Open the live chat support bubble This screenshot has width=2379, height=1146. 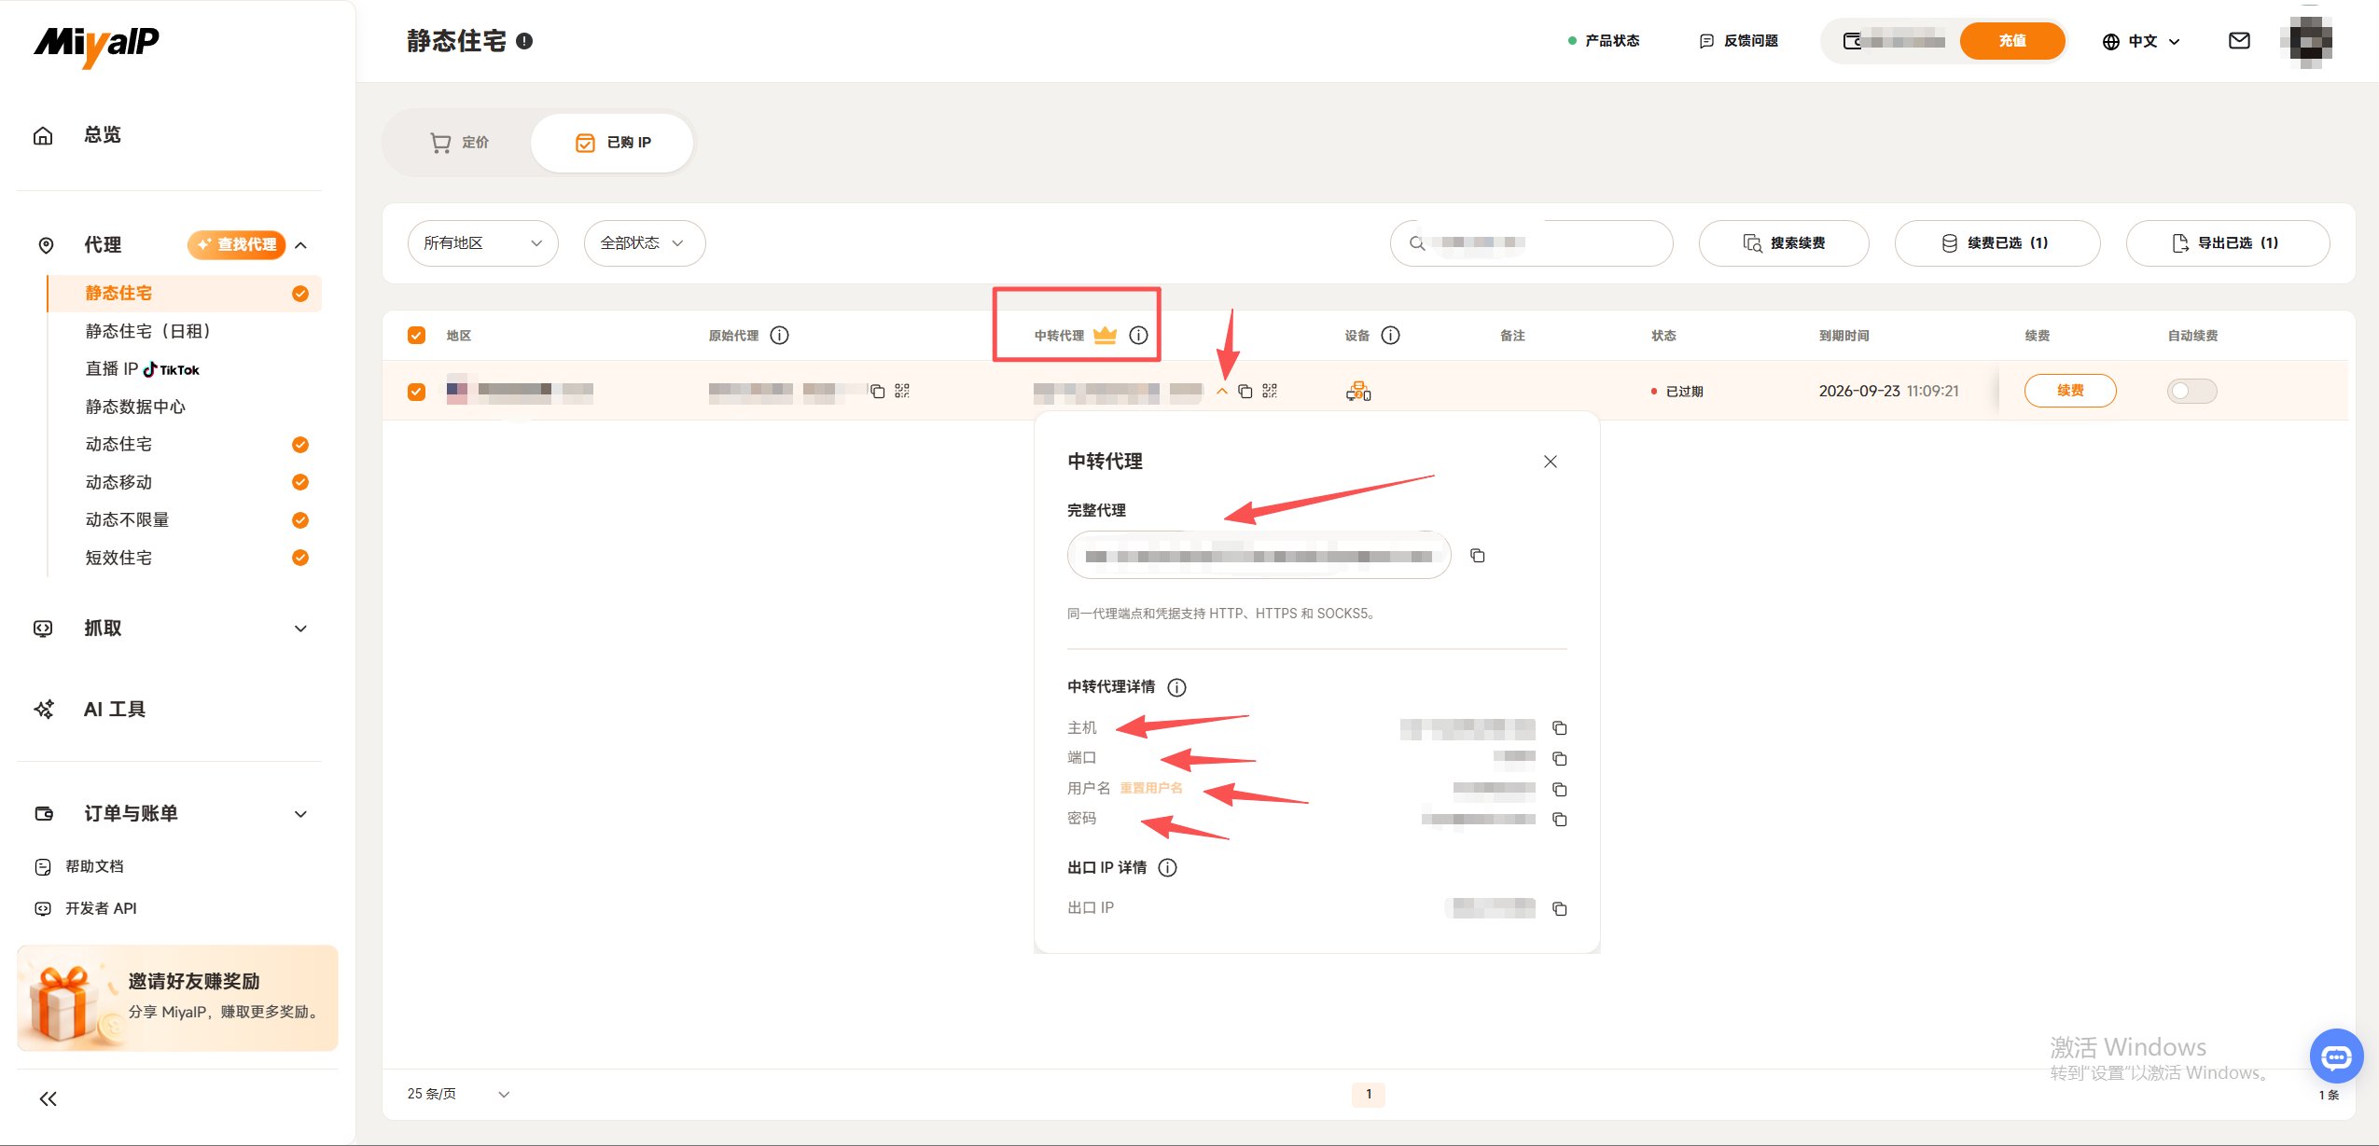[2336, 1056]
